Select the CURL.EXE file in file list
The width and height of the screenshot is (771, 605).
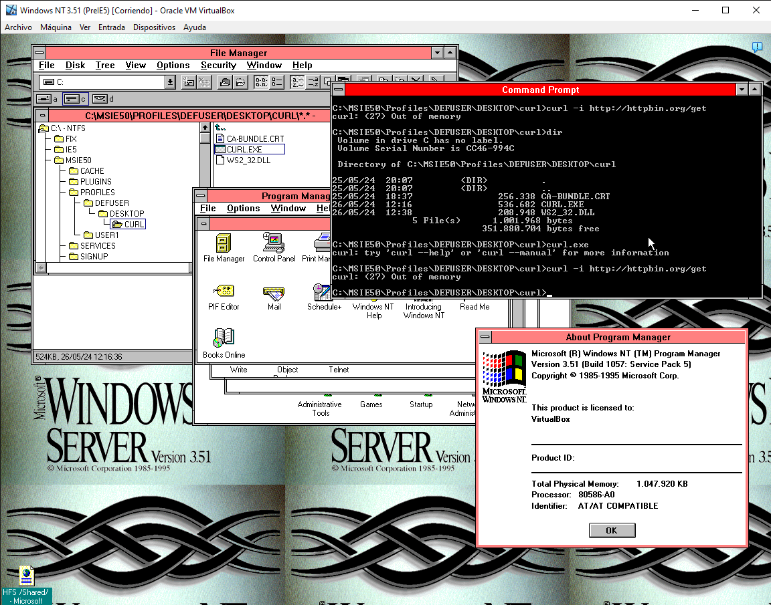(x=244, y=149)
